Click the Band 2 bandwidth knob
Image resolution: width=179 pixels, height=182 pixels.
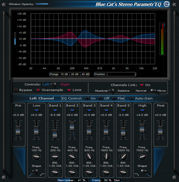click(72, 172)
